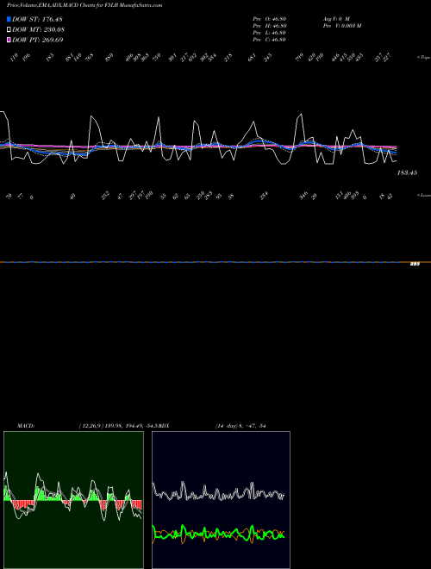This screenshot has height=569, width=431.
Task: Click the Avg V: 0 M text
Action: coord(336,19)
